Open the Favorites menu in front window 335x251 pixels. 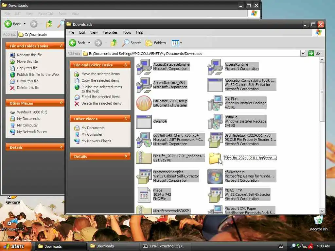pos(110,32)
